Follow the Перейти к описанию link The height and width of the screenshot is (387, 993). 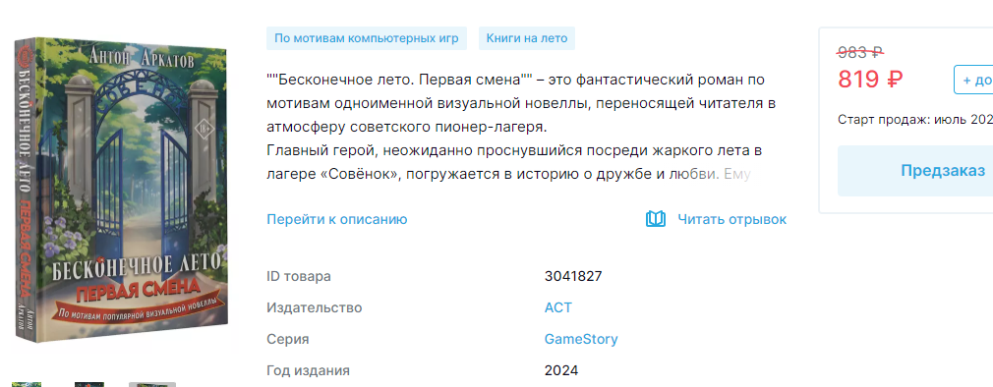click(337, 219)
